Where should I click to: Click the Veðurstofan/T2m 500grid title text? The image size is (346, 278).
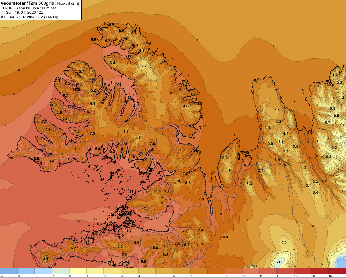tap(28, 3)
